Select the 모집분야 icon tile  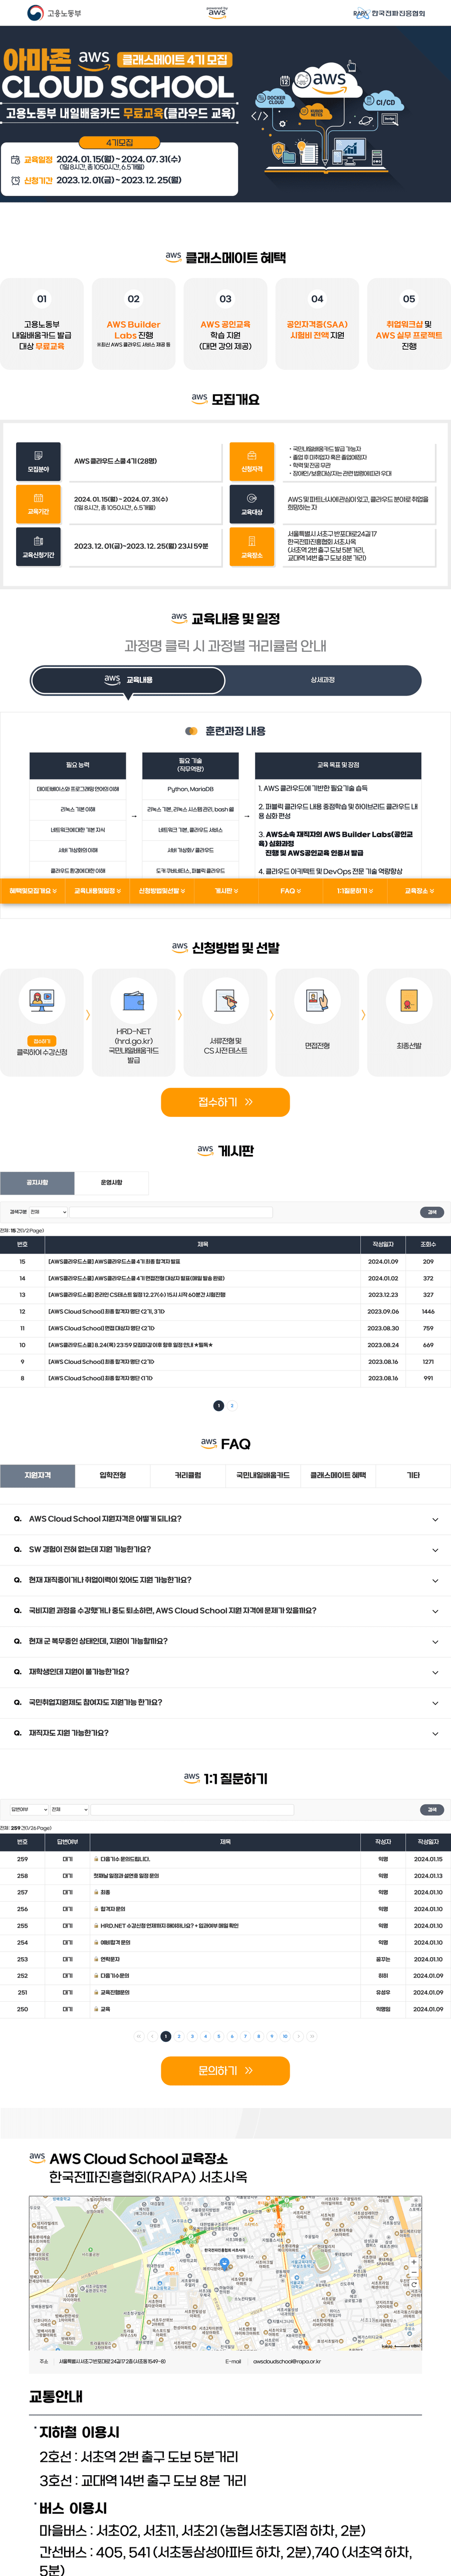pos(38,461)
